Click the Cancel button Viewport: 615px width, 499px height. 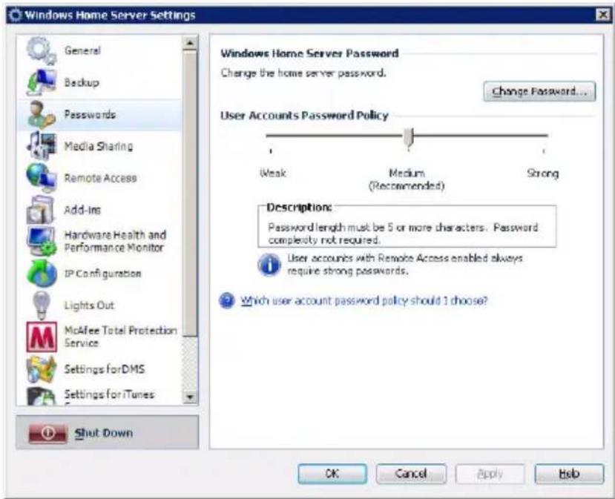pyautogui.click(x=411, y=474)
